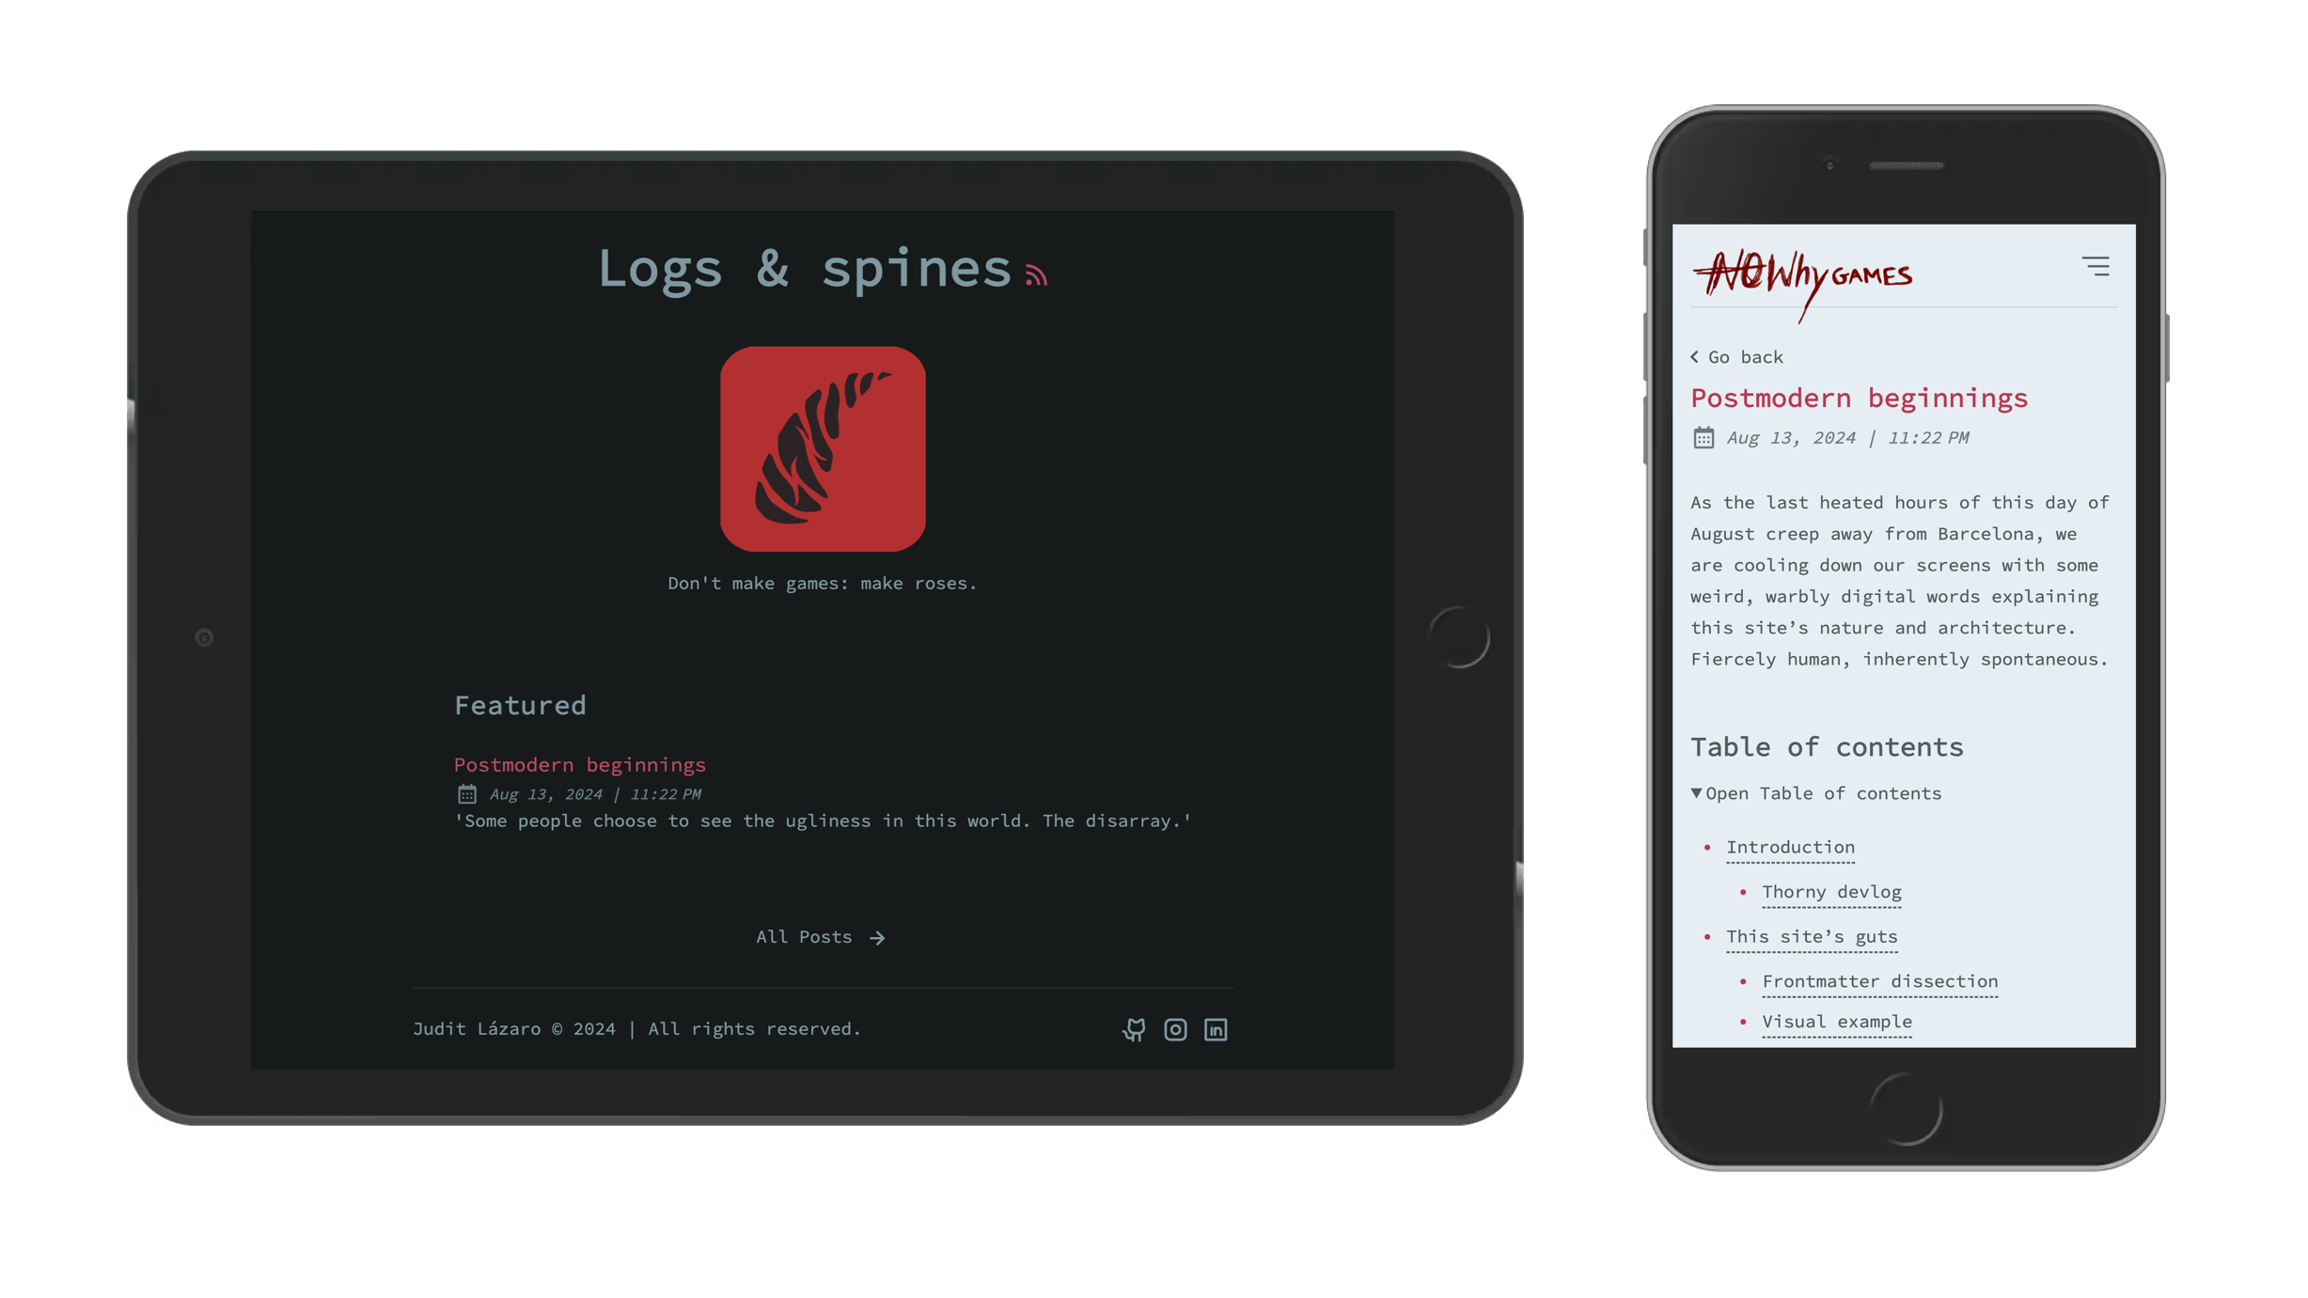Select the Visual example TOC item

point(1836,1021)
